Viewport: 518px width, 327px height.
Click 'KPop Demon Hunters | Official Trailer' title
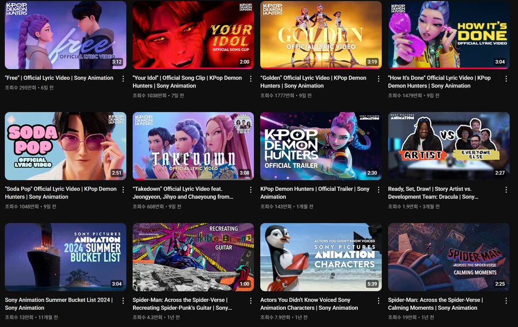tap(315, 193)
